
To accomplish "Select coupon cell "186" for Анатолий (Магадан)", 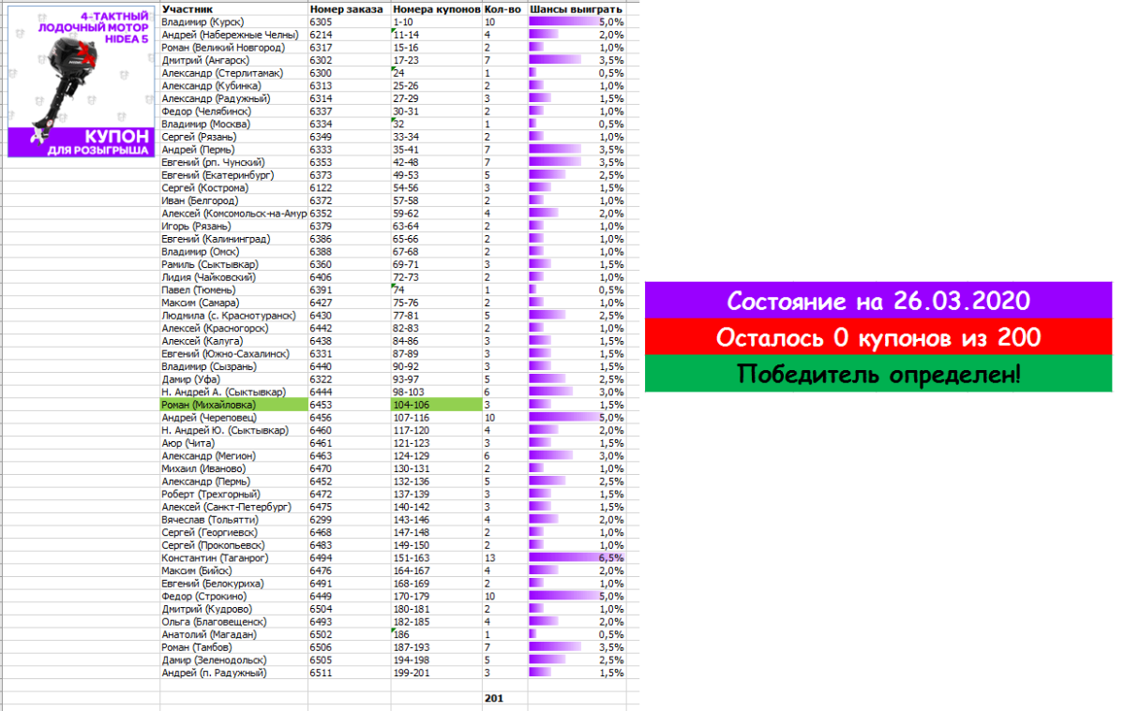I will 435,634.
